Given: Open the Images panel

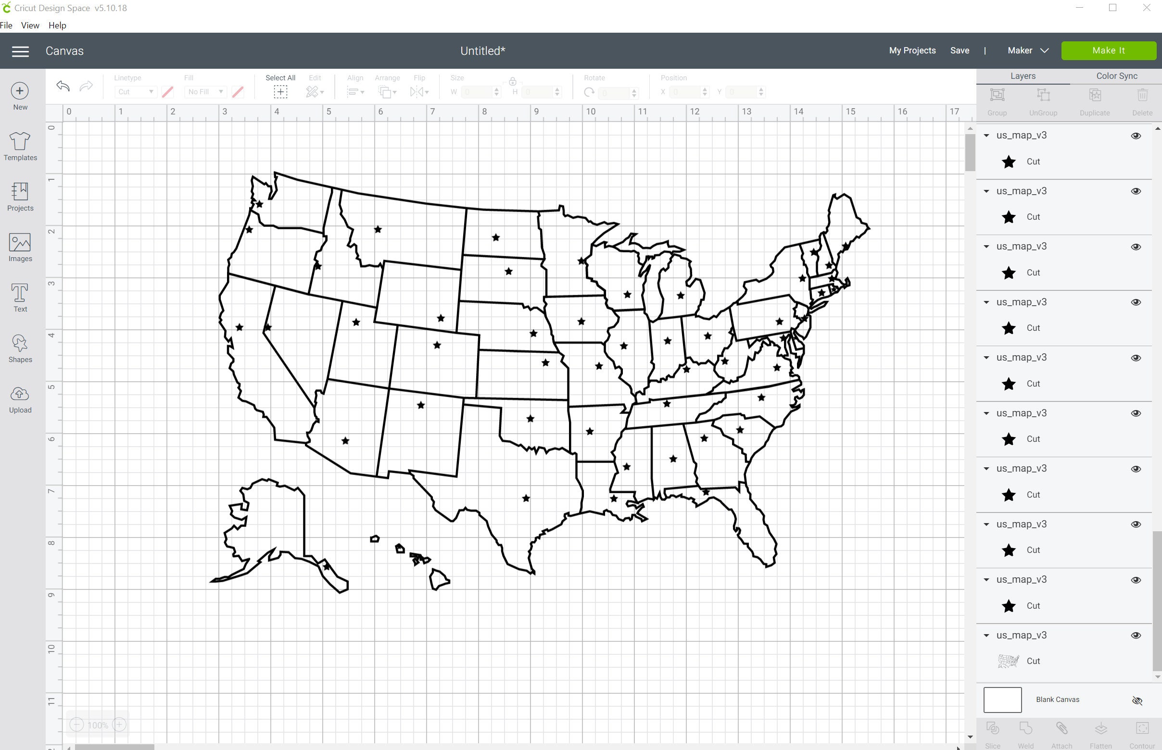Looking at the screenshot, I should click(20, 247).
